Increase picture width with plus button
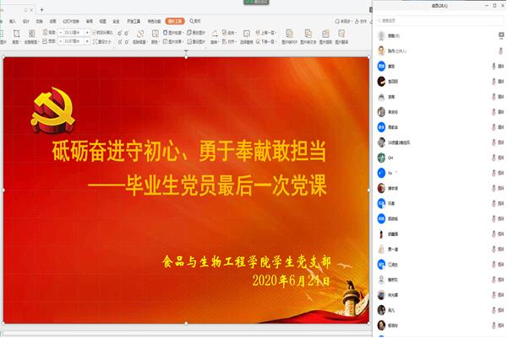Screen dimensions: 524x338 [x=87, y=41]
